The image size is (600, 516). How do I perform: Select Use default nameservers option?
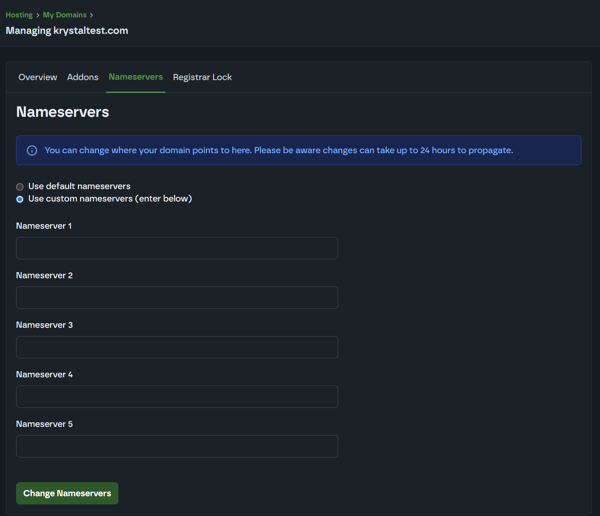click(20, 187)
